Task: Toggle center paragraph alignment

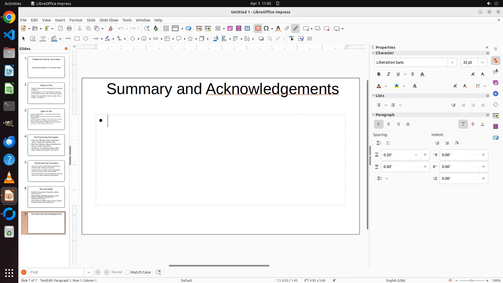Action: [x=389, y=124]
